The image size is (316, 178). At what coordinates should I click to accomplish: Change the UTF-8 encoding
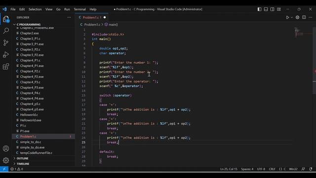tap(261, 169)
